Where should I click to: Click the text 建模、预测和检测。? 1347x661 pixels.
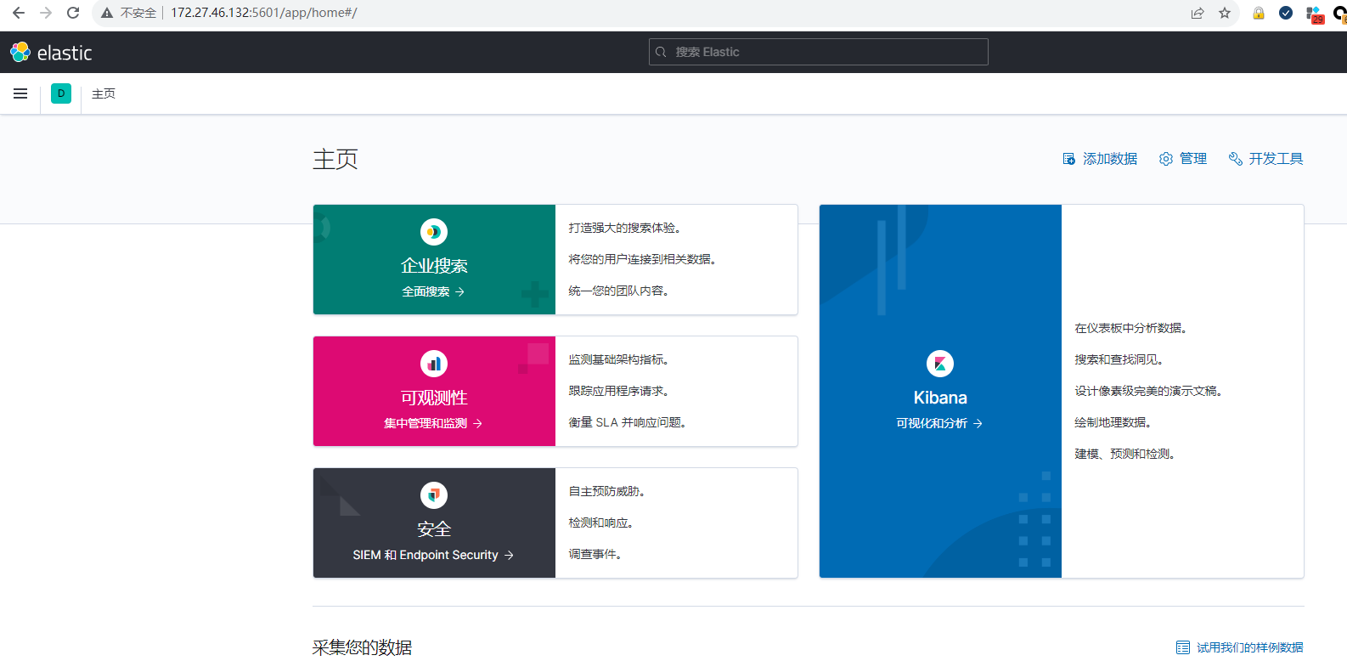(1125, 454)
